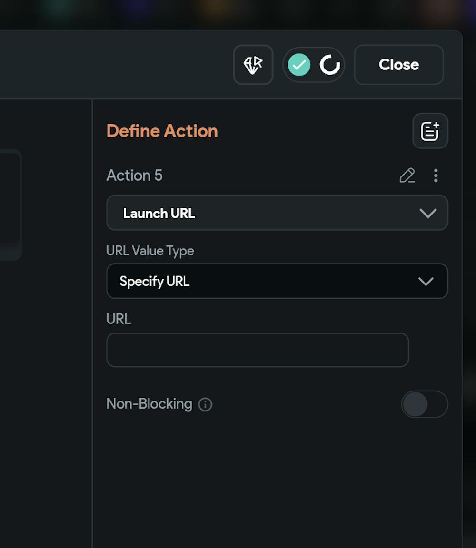476x548 pixels.
Task: Expand the chevron beside Launch URL
Action: pos(428,213)
